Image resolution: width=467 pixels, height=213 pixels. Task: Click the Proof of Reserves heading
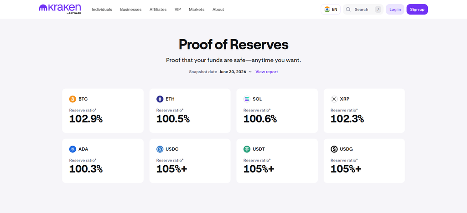233,45
